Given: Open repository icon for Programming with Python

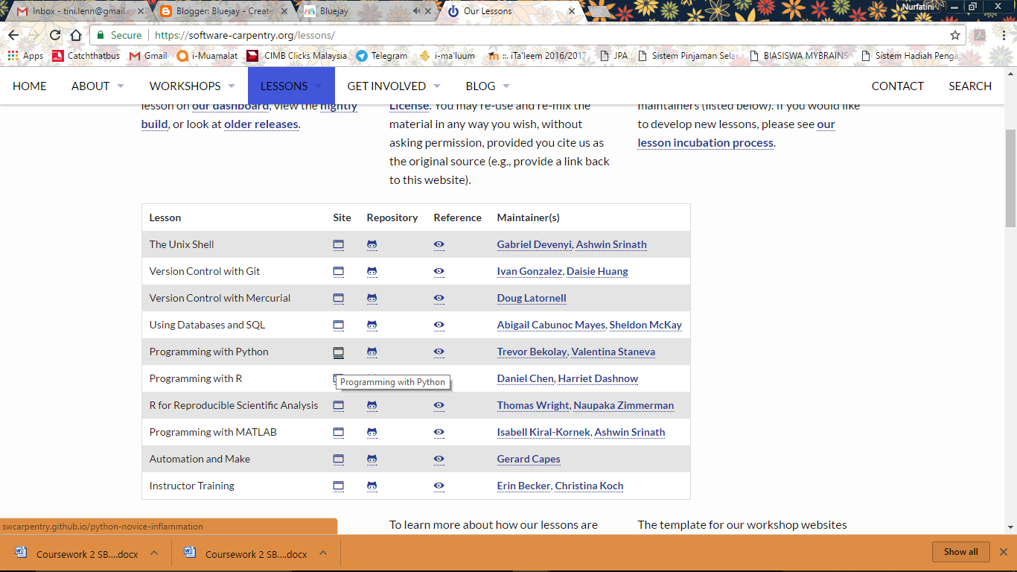Looking at the screenshot, I should pyautogui.click(x=372, y=352).
